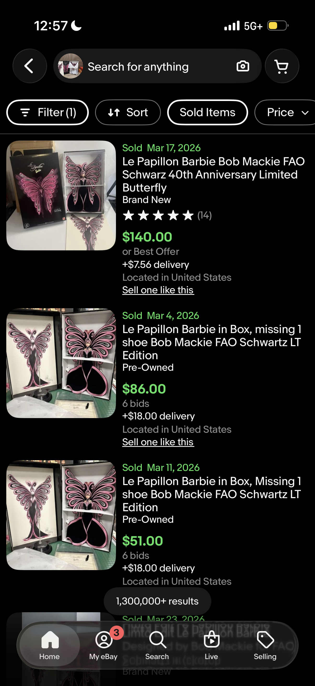Open the camera image search
315x686 pixels.
243,66
